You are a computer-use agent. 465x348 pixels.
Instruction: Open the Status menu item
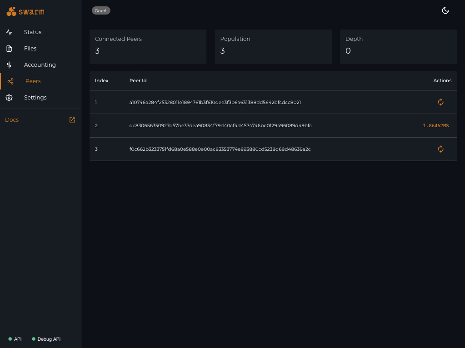click(x=33, y=32)
